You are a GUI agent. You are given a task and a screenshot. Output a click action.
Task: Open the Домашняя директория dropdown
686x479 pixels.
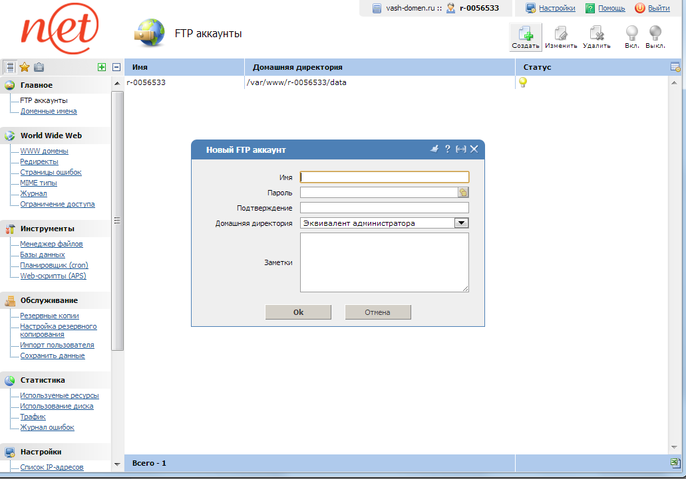[x=462, y=223]
